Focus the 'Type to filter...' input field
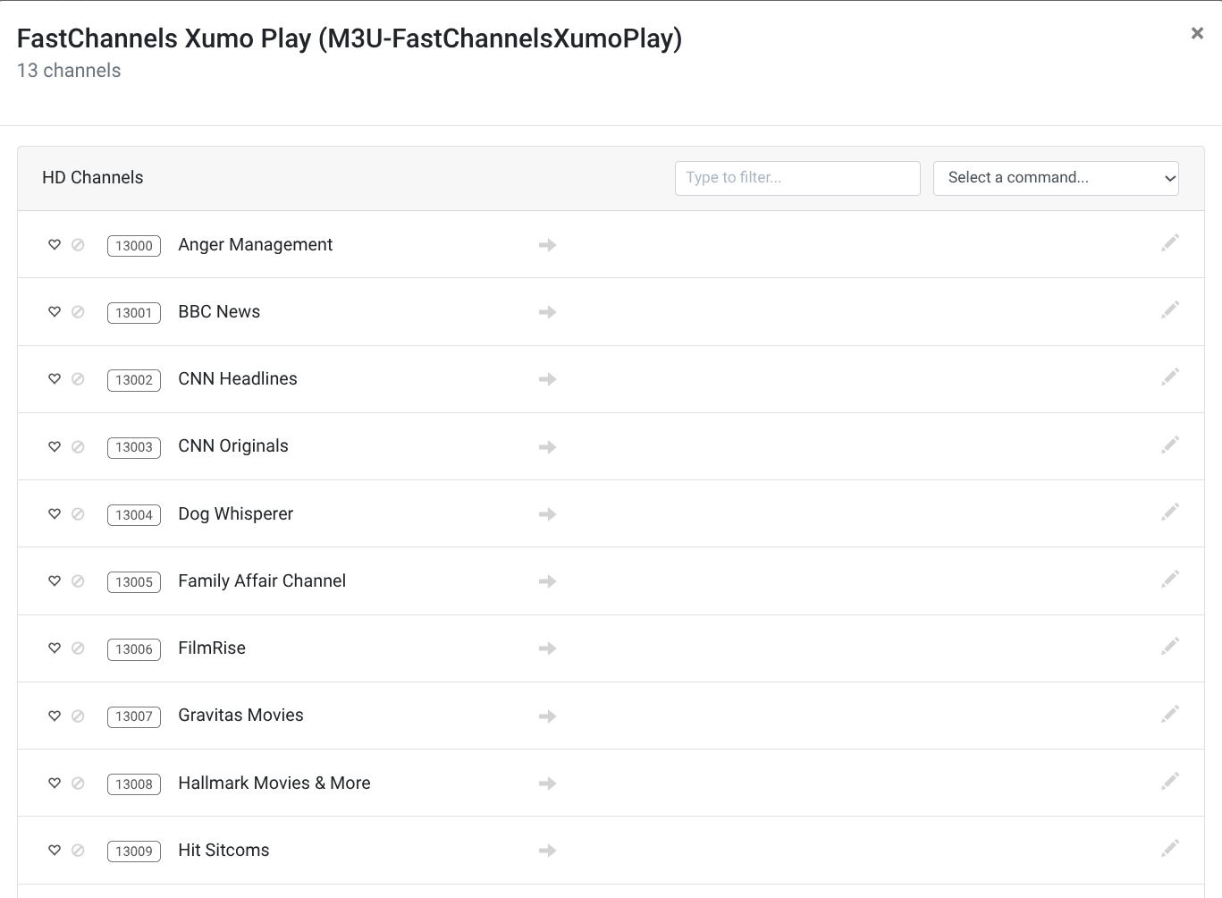The image size is (1222, 898). click(797, 178)
